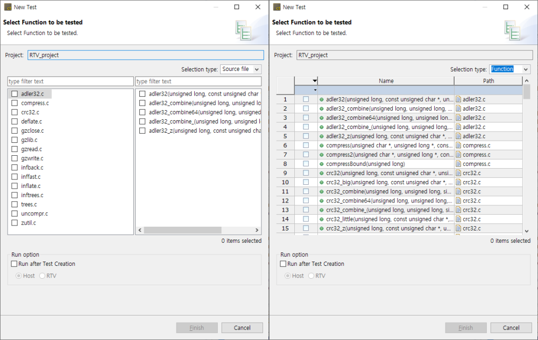Select adler32_z entry in left dialog function list
538x340 pixels.
coord(204,131)
